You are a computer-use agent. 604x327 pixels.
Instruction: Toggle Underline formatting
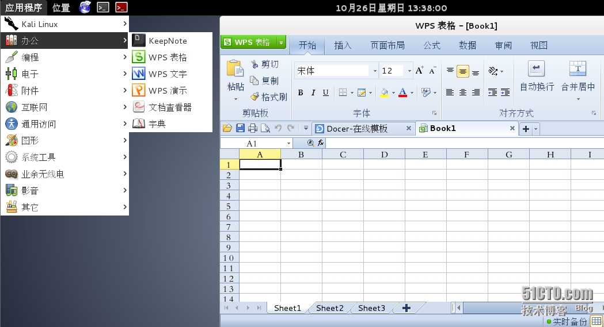[x=326, y=92]
